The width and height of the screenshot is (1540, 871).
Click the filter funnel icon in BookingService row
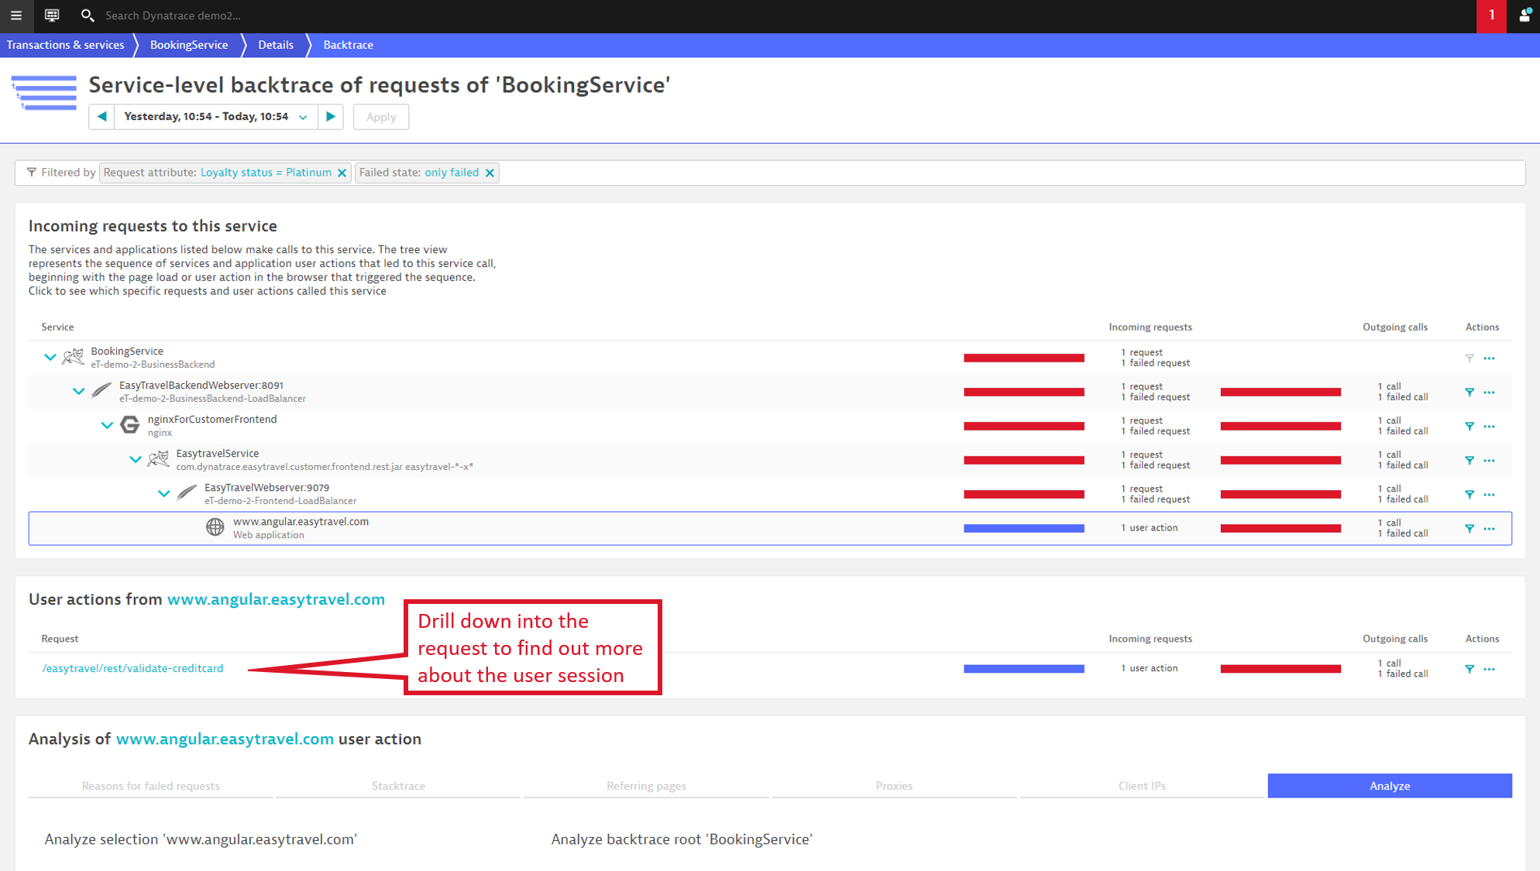(1470, 358)
